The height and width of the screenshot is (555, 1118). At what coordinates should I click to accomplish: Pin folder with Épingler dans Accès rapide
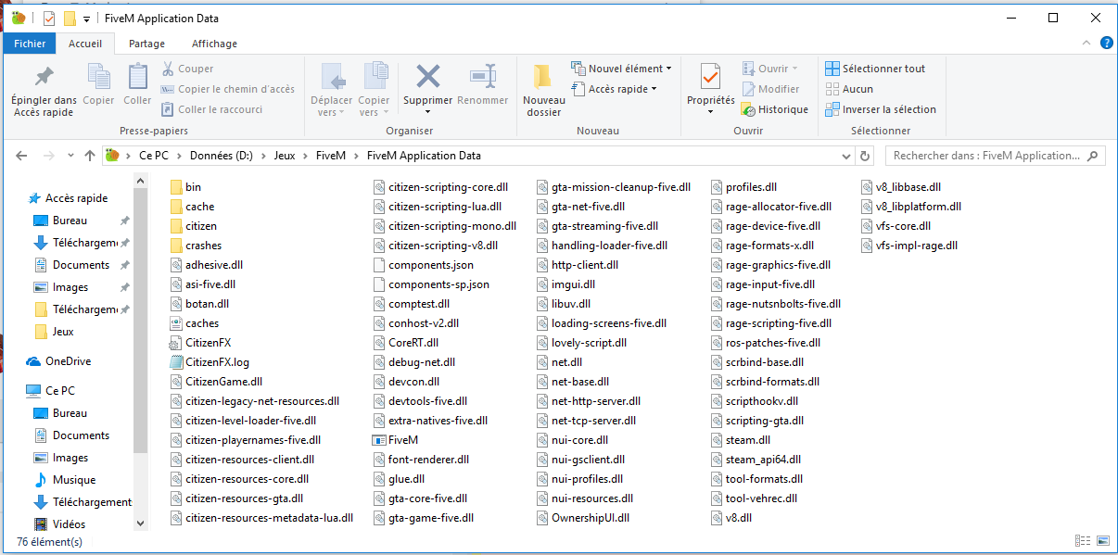pyautogui.click(x=44, y=91)
